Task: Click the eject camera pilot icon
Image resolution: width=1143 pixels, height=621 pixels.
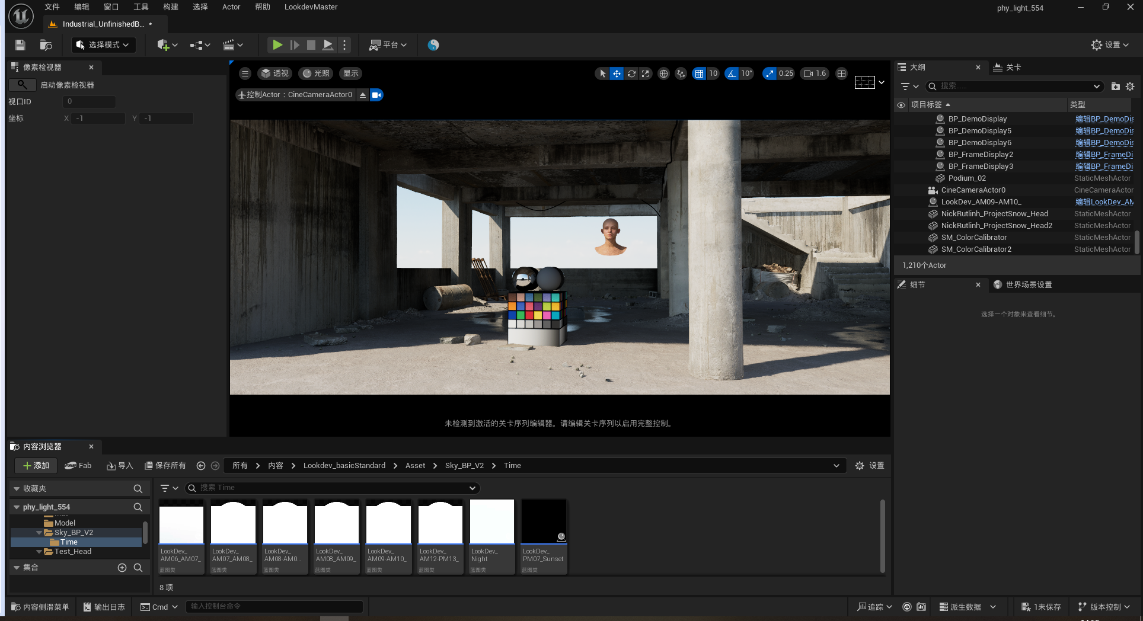Action: [363, 95]
